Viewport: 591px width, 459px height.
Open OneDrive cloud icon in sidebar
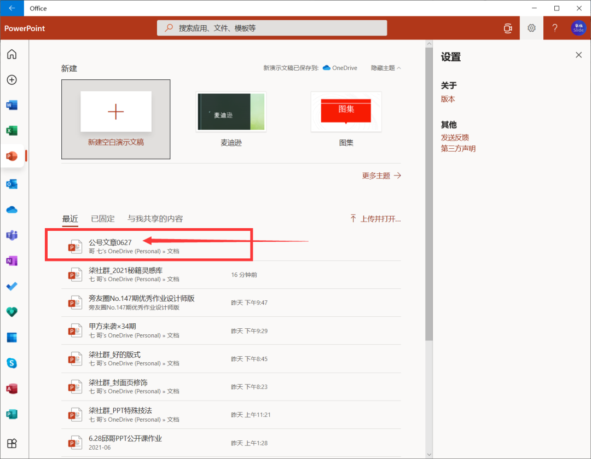pos(11,210)
